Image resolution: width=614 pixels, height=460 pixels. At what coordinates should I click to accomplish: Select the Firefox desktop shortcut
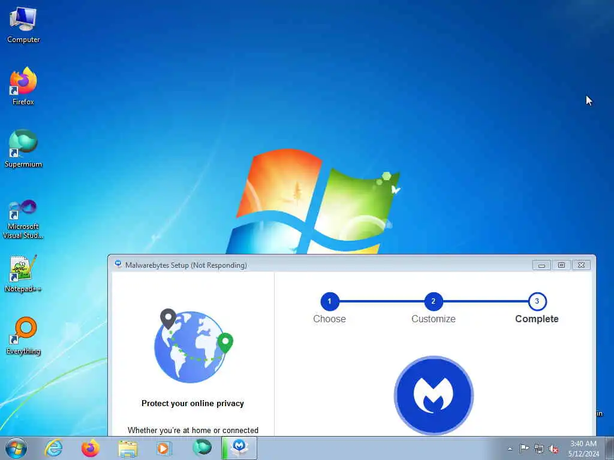[x=23, y=86]
